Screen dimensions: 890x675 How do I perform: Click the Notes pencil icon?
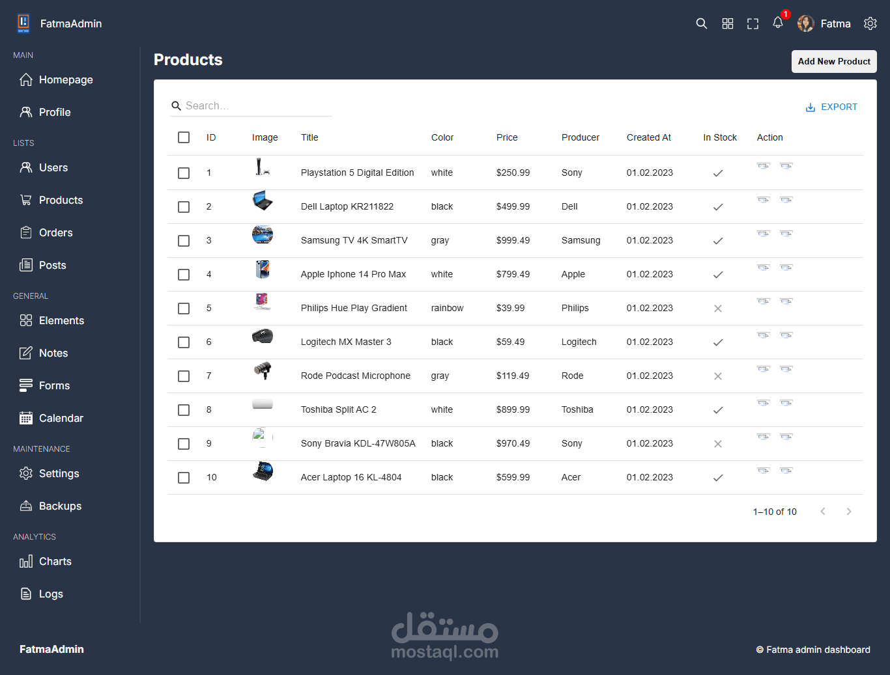click(x=26, y=353)
